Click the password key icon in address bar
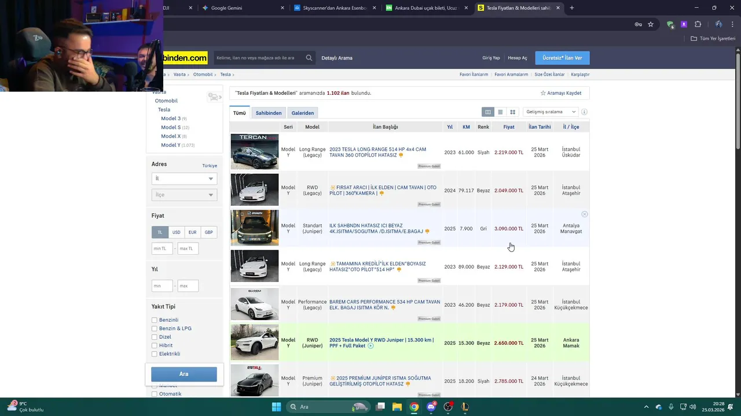741x416 pixels. [x=638, y=24]
